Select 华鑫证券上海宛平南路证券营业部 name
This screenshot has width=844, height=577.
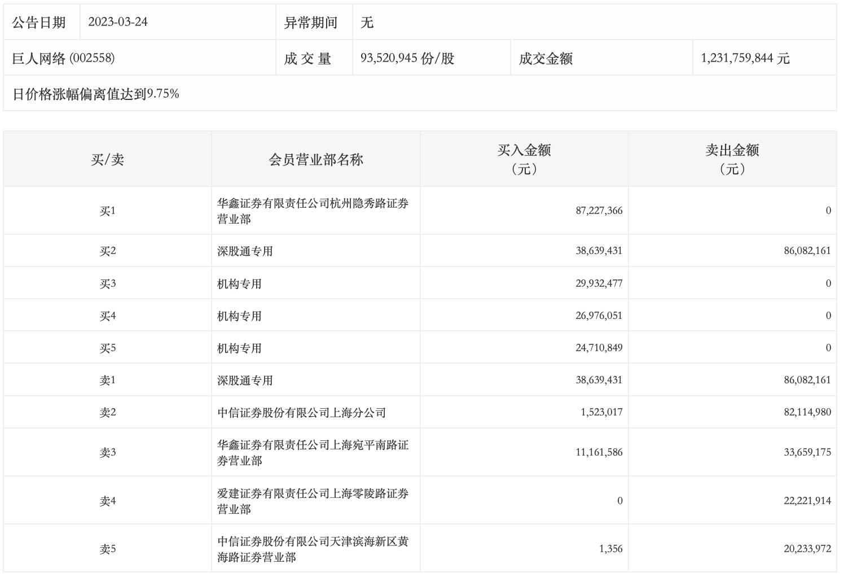(313, 453)
